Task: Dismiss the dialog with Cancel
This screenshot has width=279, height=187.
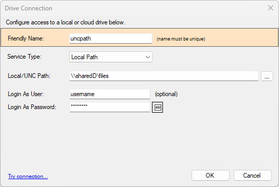Action: 252,176
